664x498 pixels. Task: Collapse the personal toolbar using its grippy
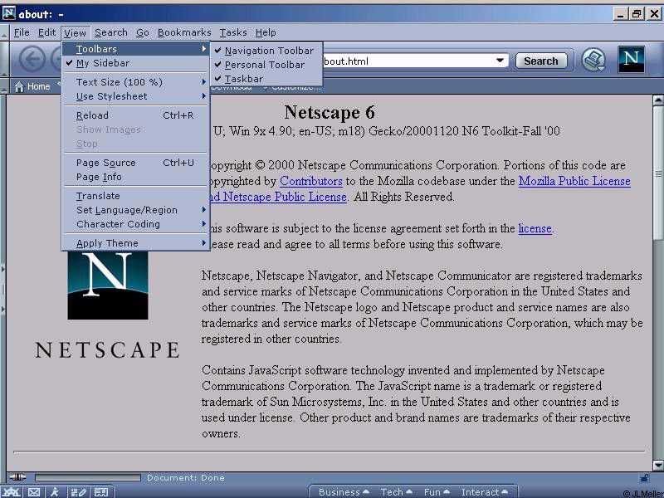click(x=4, y=86)
